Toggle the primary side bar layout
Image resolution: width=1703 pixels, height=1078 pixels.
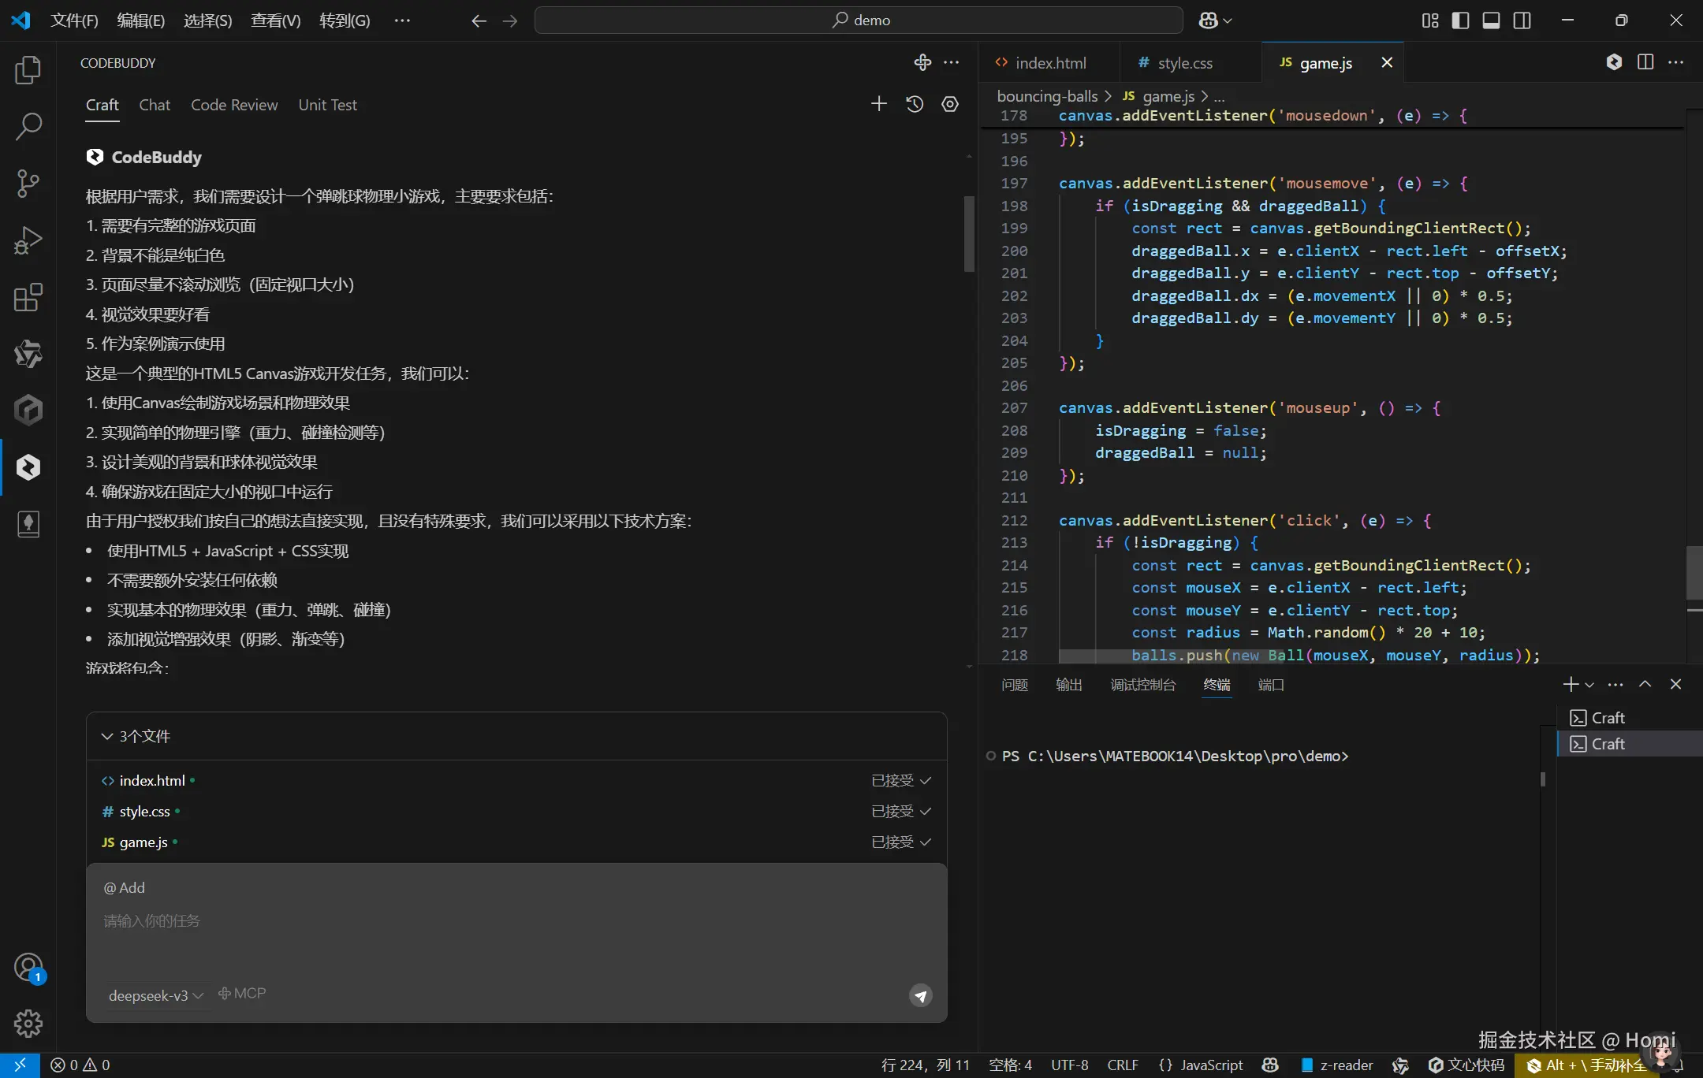1460,20
